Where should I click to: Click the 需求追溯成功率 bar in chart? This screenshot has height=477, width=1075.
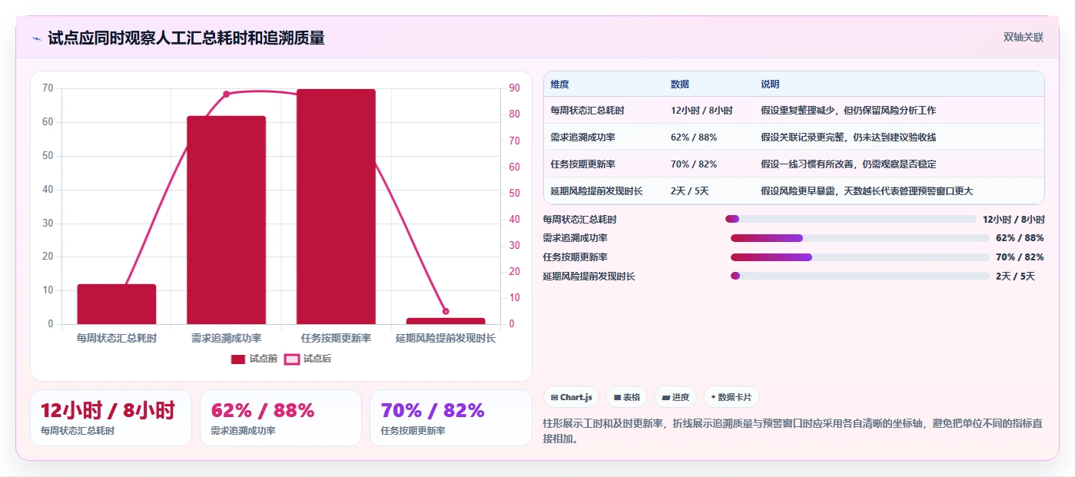pos(226,220)
